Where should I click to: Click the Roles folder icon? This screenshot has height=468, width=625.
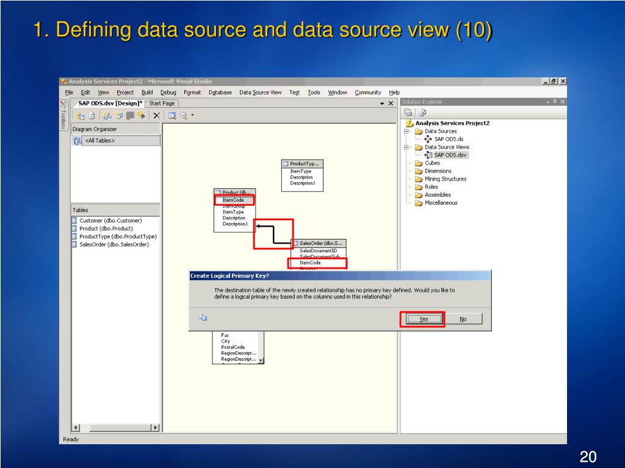419,187
